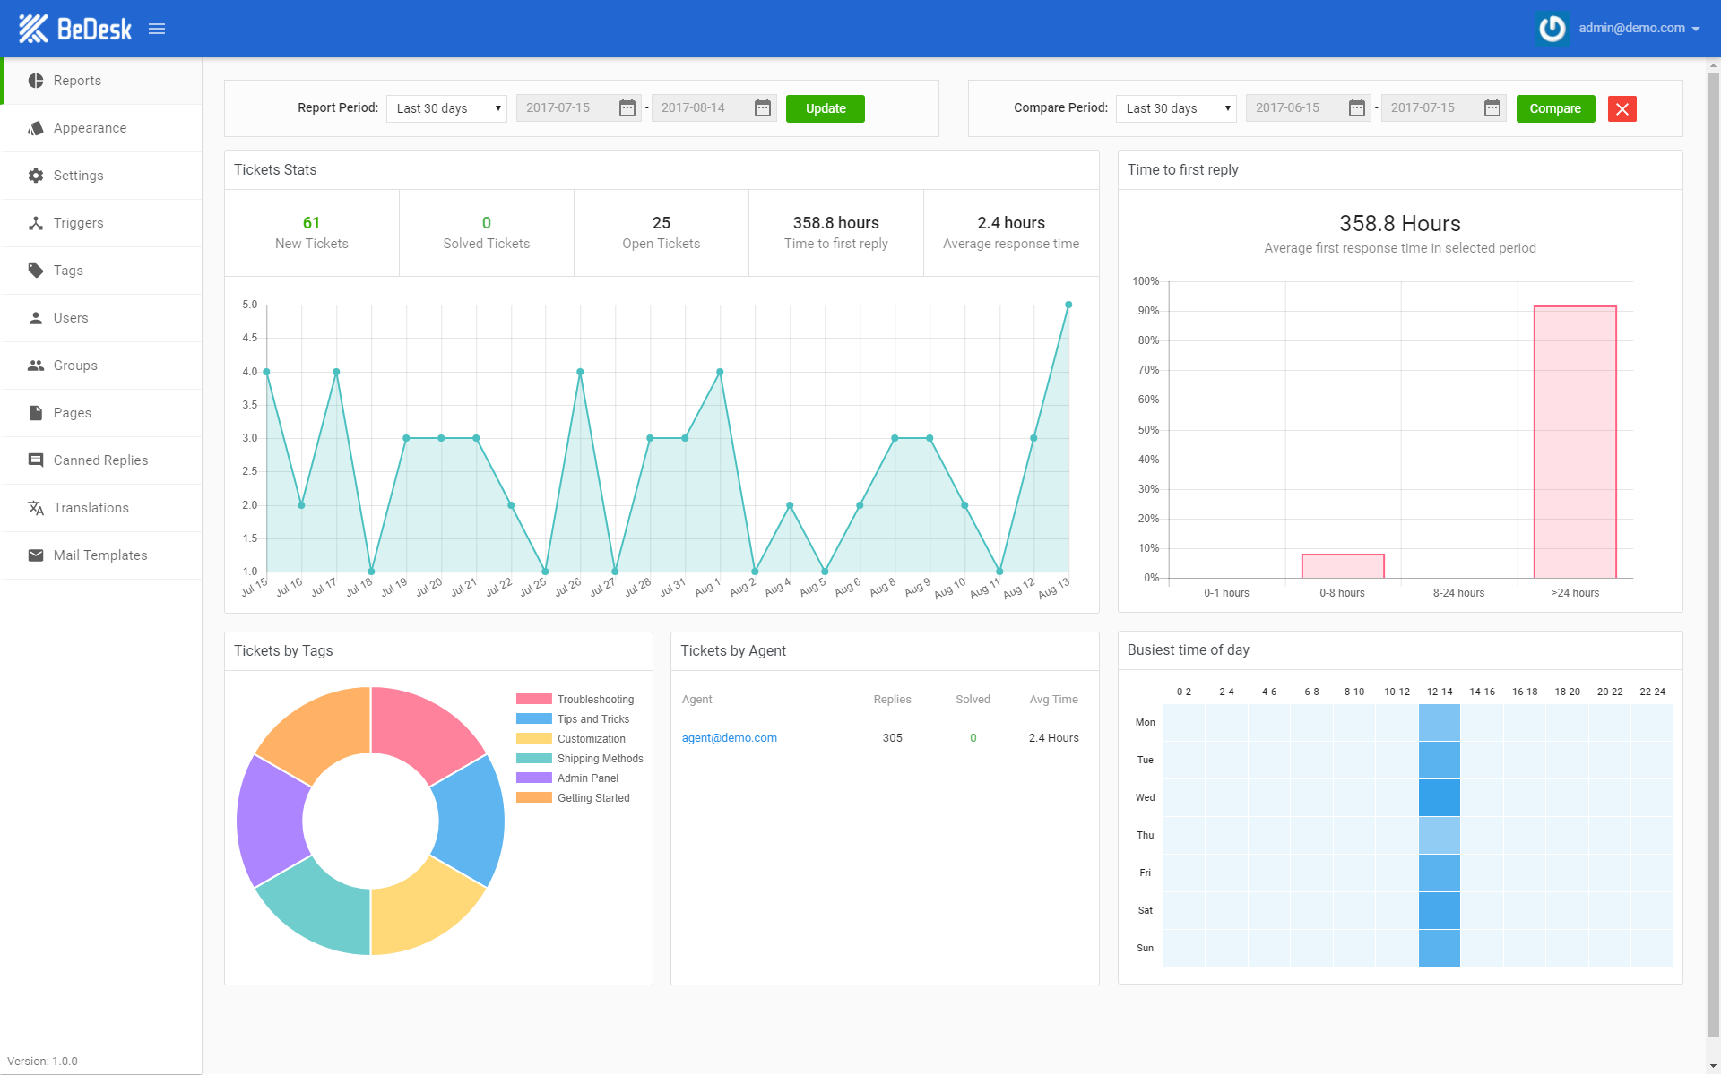The width and height of the screenshot is (1721, 1075).
Task: Go to Mail Templates section
Action: [x=100, y=555]
